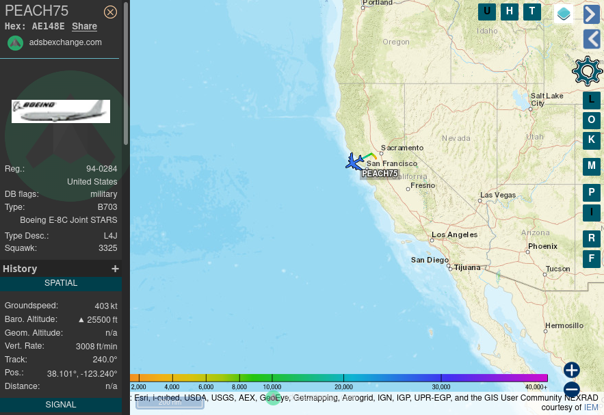
Task: Click the info panel vertical scrollbar
Action: (x=126, y=73)
